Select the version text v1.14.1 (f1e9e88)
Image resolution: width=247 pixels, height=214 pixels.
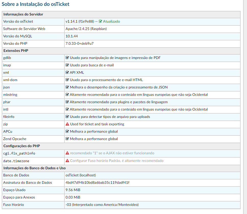80,21
